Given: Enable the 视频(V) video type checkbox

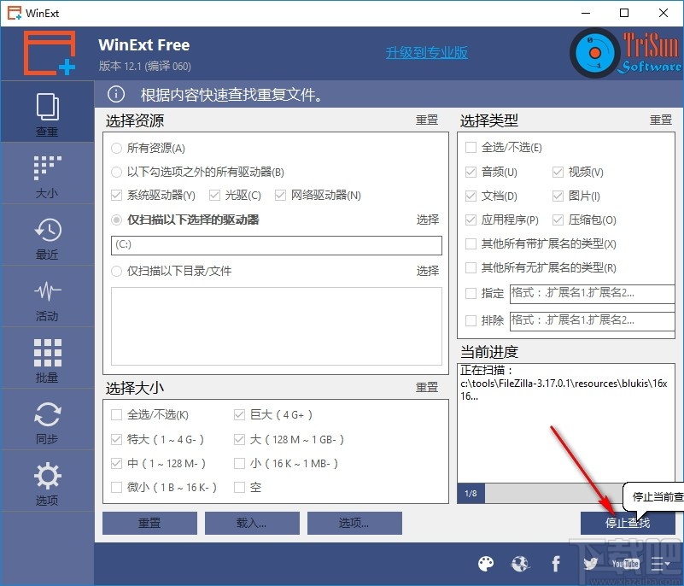Looking at the screenshot, I should click(x=557, y=171).
